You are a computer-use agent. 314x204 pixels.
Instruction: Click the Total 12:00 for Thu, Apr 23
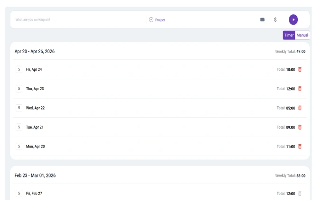point(290,89)
